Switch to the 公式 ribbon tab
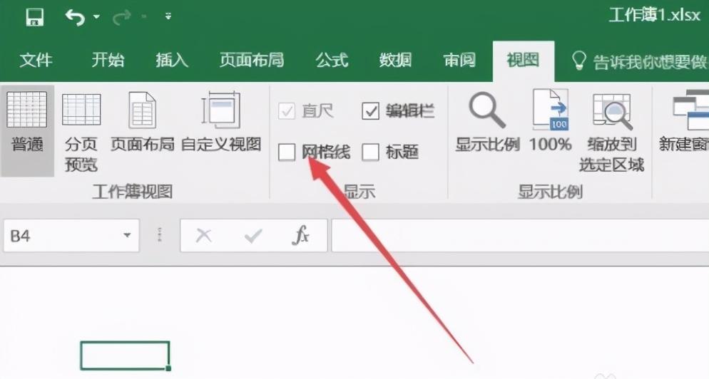 (x=332, y=60)
